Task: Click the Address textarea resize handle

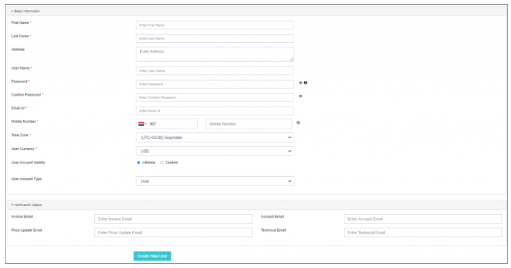Action: 292,59
